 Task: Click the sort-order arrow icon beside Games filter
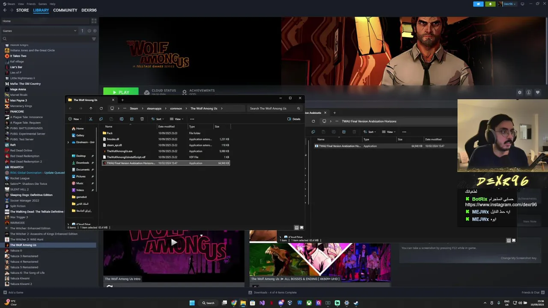[x=82, y=31]
